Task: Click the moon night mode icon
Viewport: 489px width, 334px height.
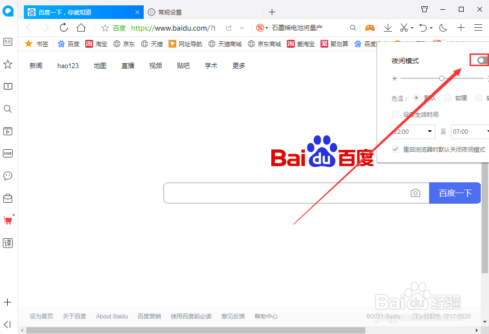Action: point(443,28)
